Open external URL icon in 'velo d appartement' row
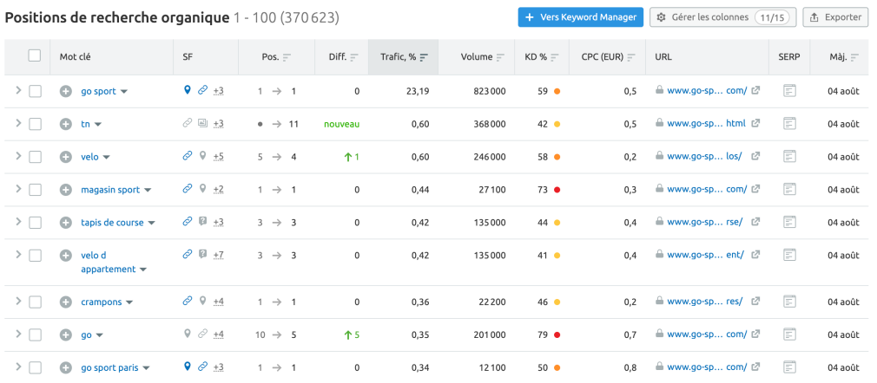The width and height of the screenshot is (877, 383). pos(755,255)
